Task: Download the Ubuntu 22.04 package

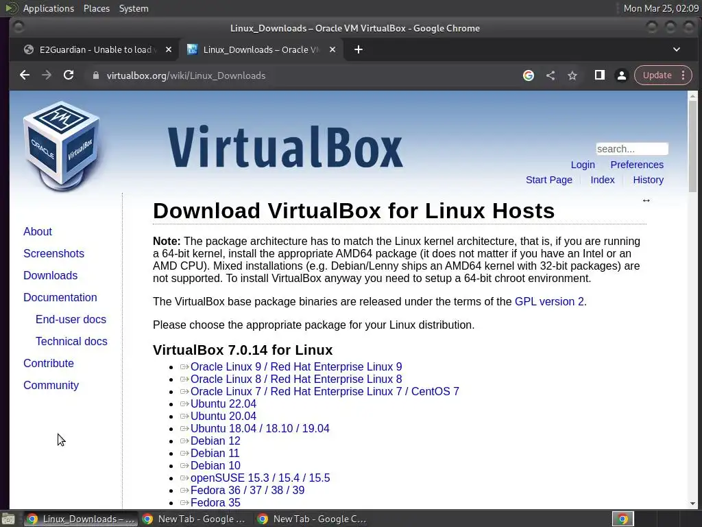Action: [x=223, y=403]
